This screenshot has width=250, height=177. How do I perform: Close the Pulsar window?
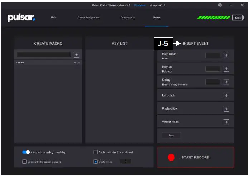[x=242, y=5]
